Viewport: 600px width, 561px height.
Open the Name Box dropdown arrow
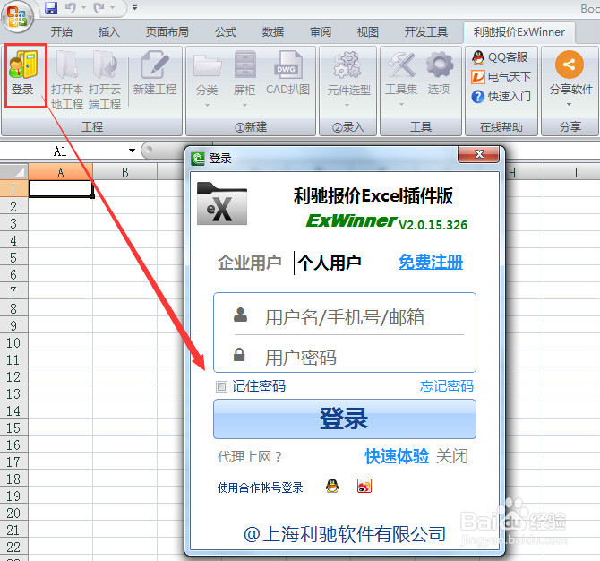click(x=132, y=151)
